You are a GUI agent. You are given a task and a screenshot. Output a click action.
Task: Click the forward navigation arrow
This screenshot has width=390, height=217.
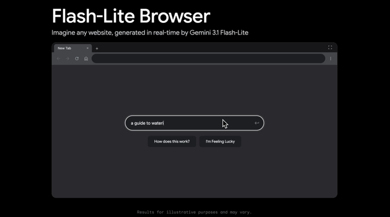coord(67,58)
